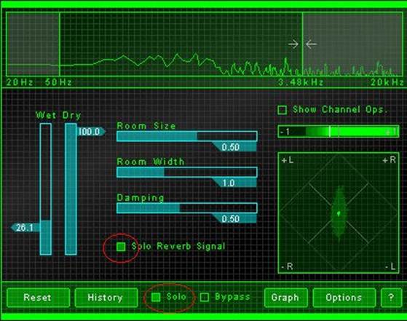Click the 3.48kHz frequency label

coord(301,82)
